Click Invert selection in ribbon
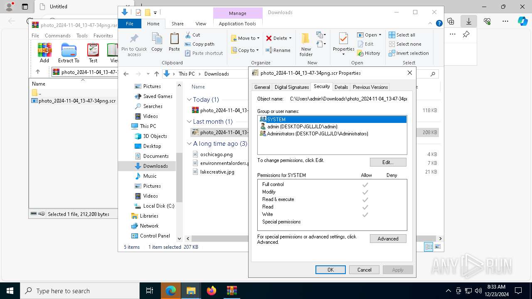Screen dimensions: 532x299 point(409,53)
